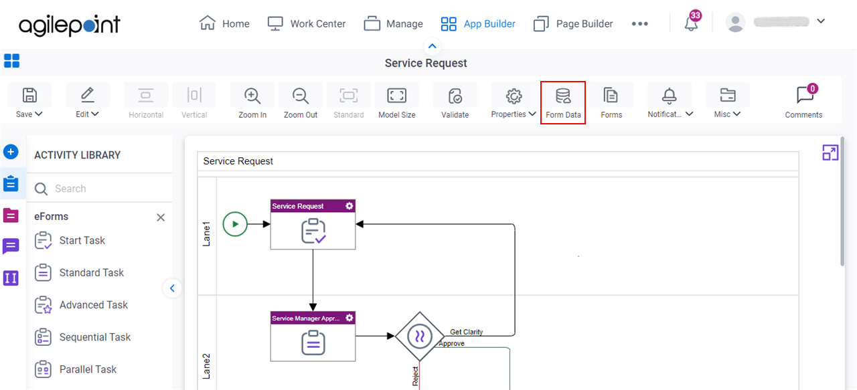Select Start Task activity
The image size is (857, 390).
click(x=70, y=240)
